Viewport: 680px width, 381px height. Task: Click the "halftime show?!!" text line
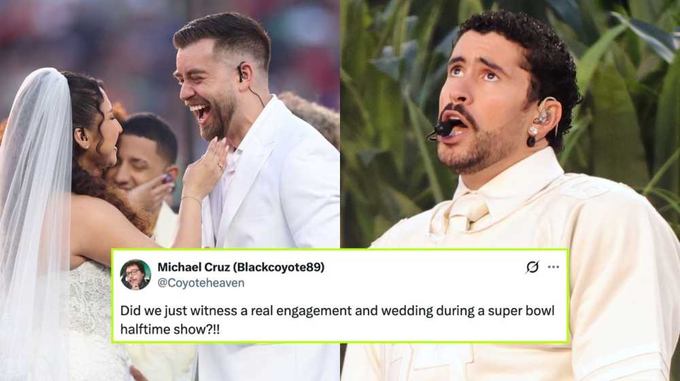click(170, 329)
